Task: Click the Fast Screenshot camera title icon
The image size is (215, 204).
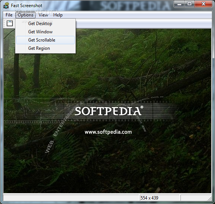Action: (6, 6)
